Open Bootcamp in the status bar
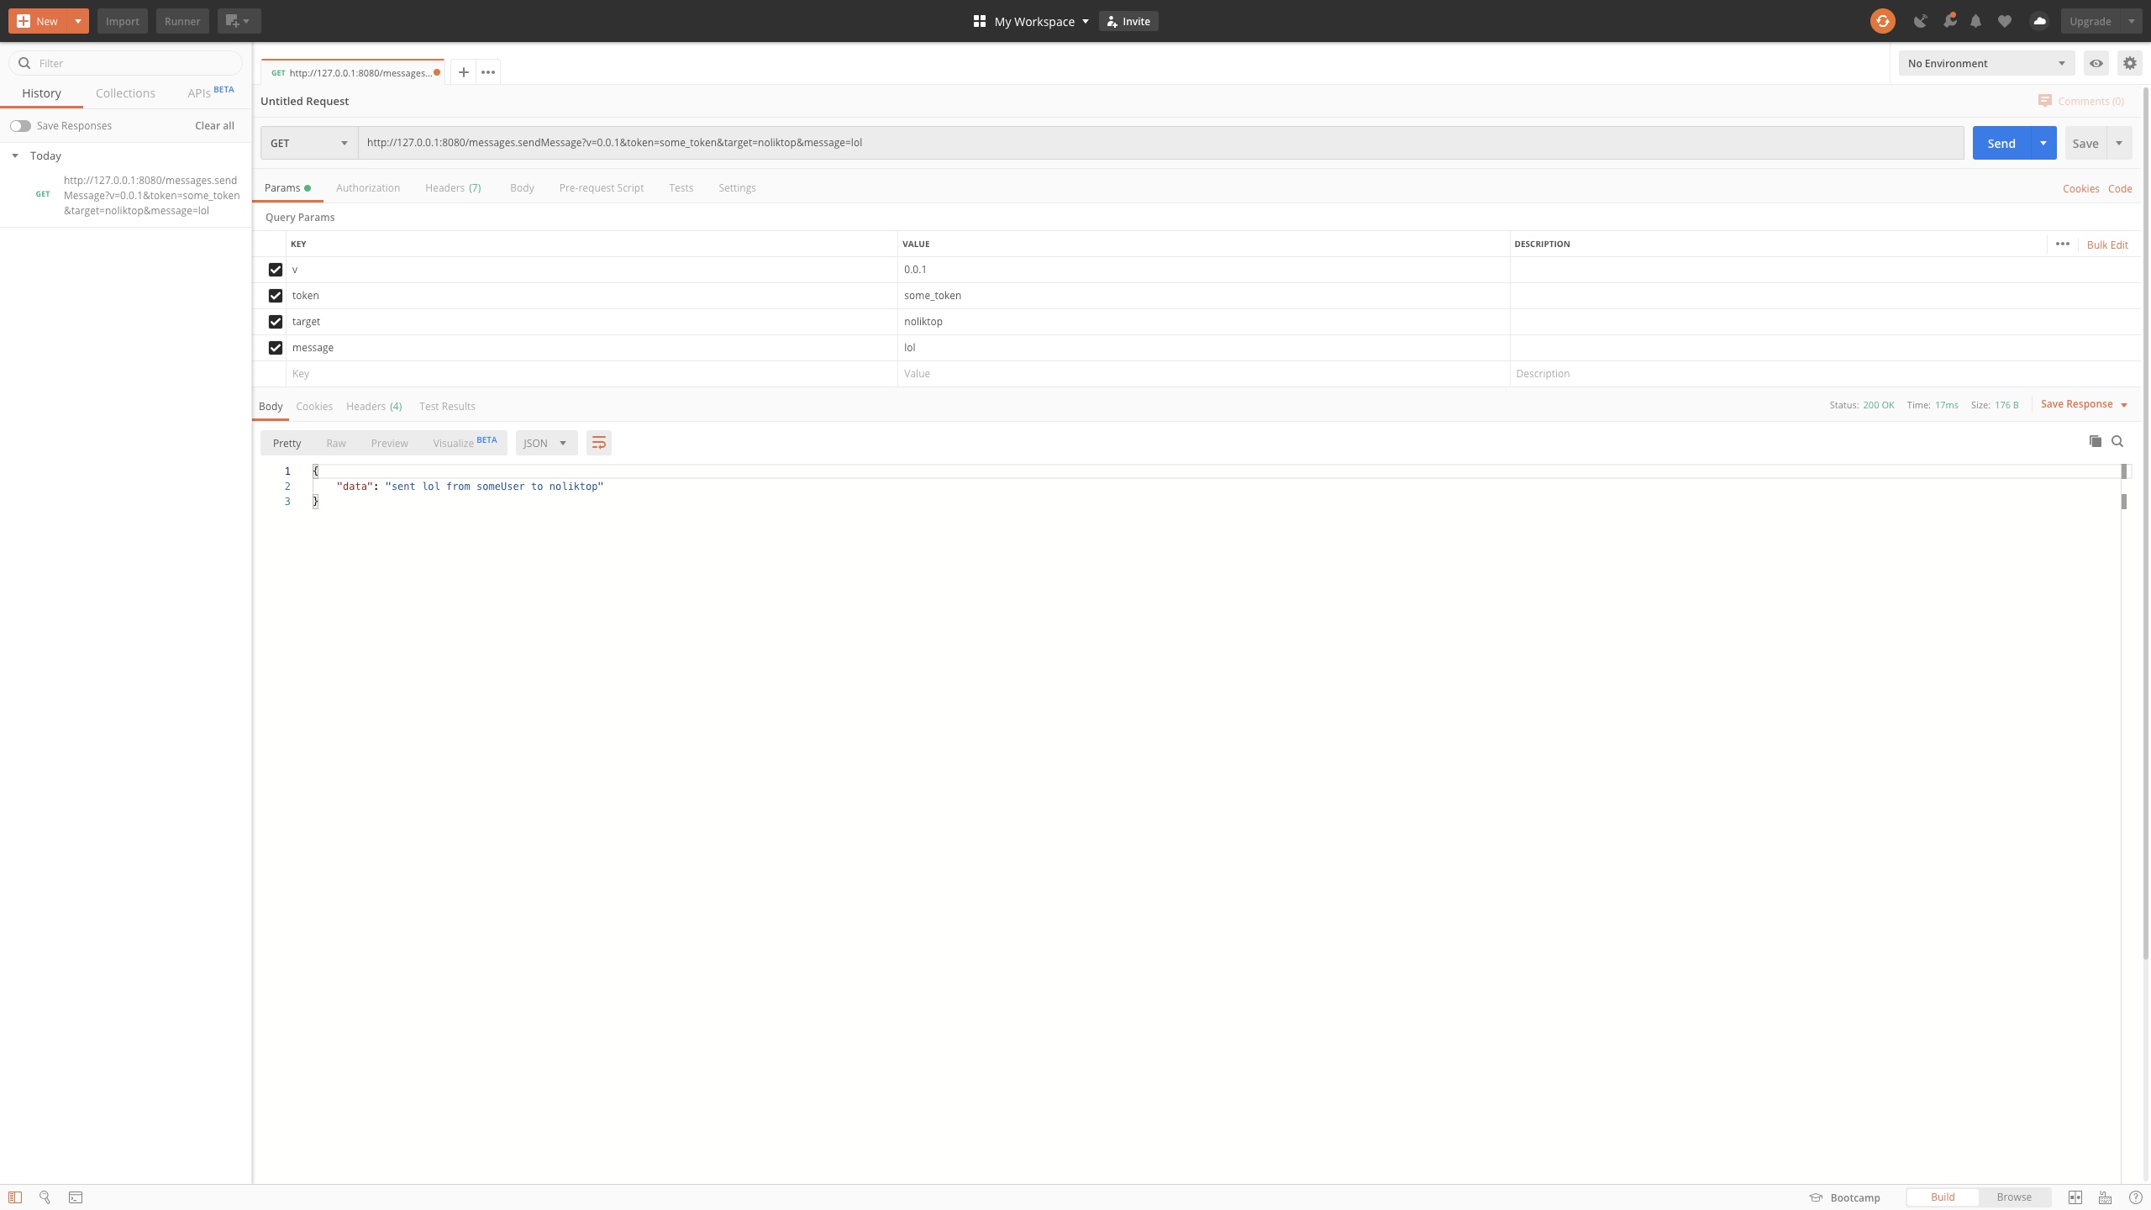2151x1210 pixels. click(x=1844, y=1197)
